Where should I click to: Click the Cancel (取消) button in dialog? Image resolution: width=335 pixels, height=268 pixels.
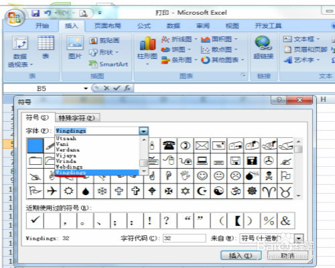[287, 255]
